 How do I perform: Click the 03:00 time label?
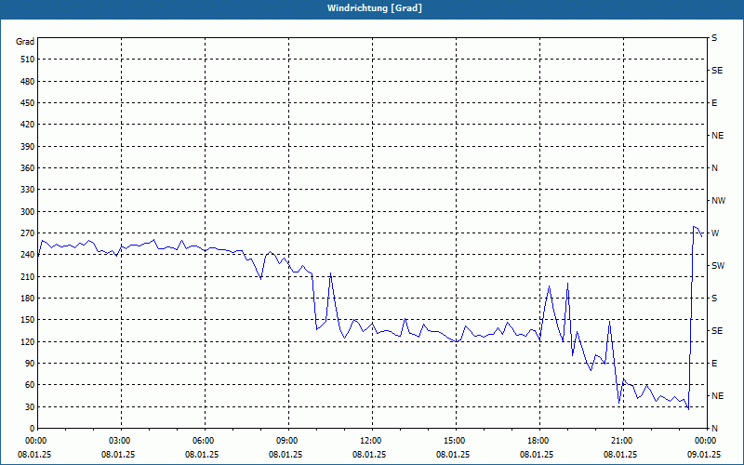(122, 441)
